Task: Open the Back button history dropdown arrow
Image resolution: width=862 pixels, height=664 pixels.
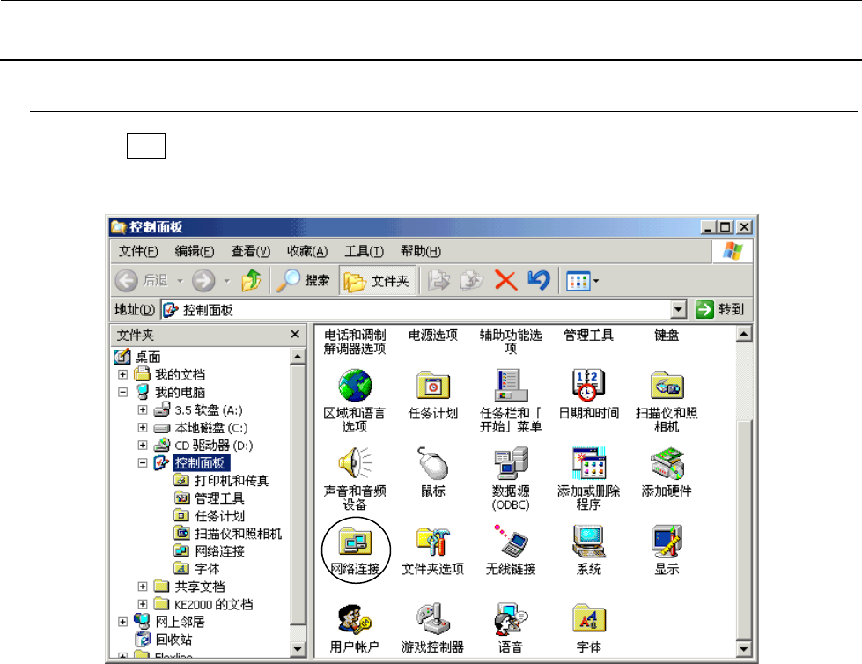Action: (180, 281)
